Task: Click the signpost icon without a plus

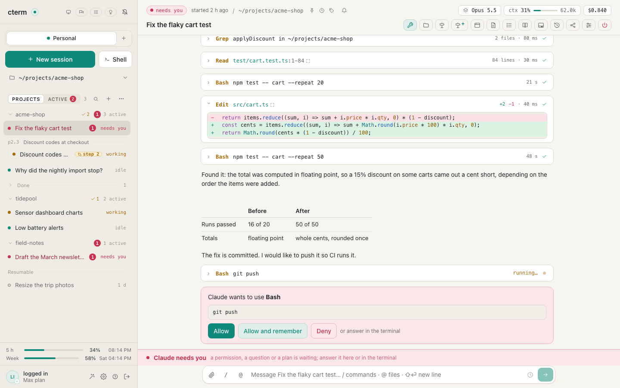Action: tap(442, 25)
